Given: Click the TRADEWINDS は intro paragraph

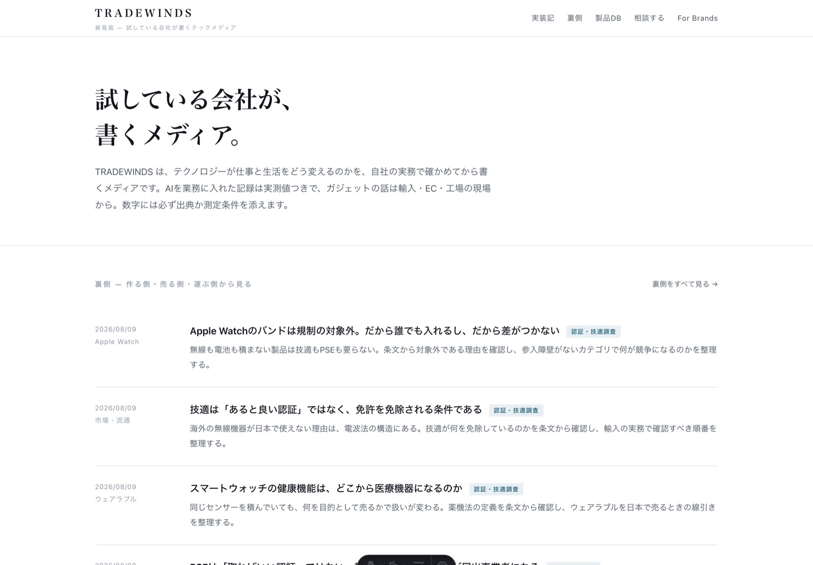Looking at the screenshot, I should pyautogui.click(x=293, y=188).
